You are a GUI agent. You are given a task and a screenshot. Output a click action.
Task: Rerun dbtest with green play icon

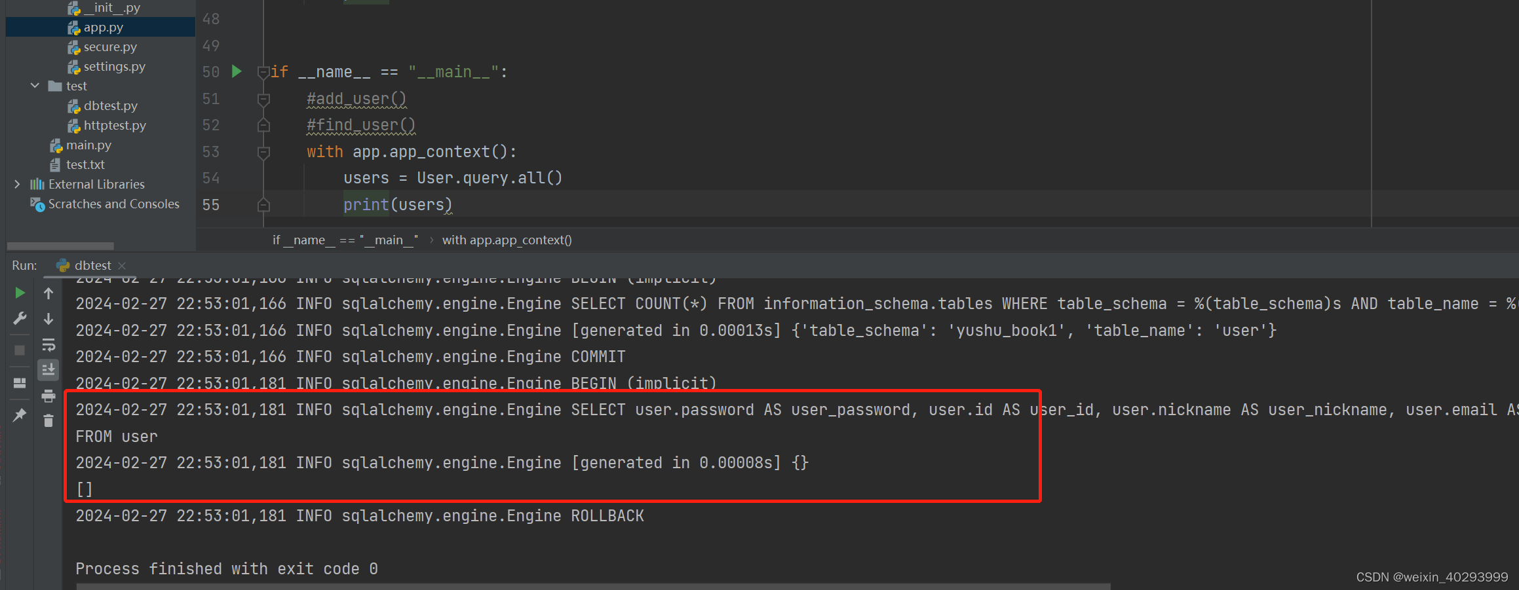pyautogui.click(x=20, y=293)
